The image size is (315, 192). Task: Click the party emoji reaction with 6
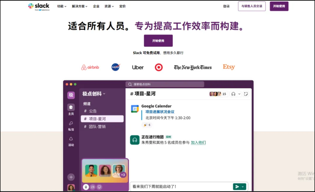point(147,125)
